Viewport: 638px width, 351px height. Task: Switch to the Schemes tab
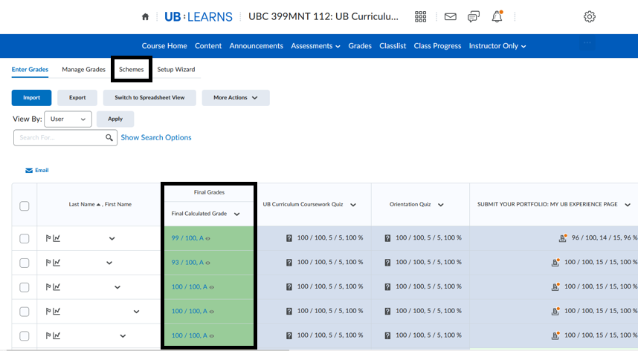click(132, 69)
